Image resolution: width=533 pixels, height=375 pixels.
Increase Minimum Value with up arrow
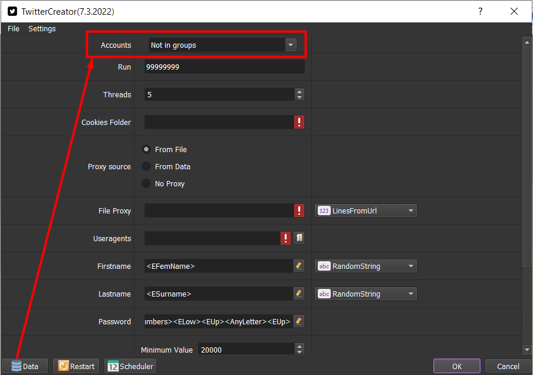point(300,347)
